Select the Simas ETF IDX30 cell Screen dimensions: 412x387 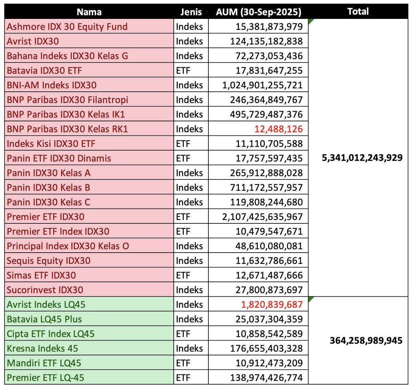pyautogui.click(x=89, y=275)
